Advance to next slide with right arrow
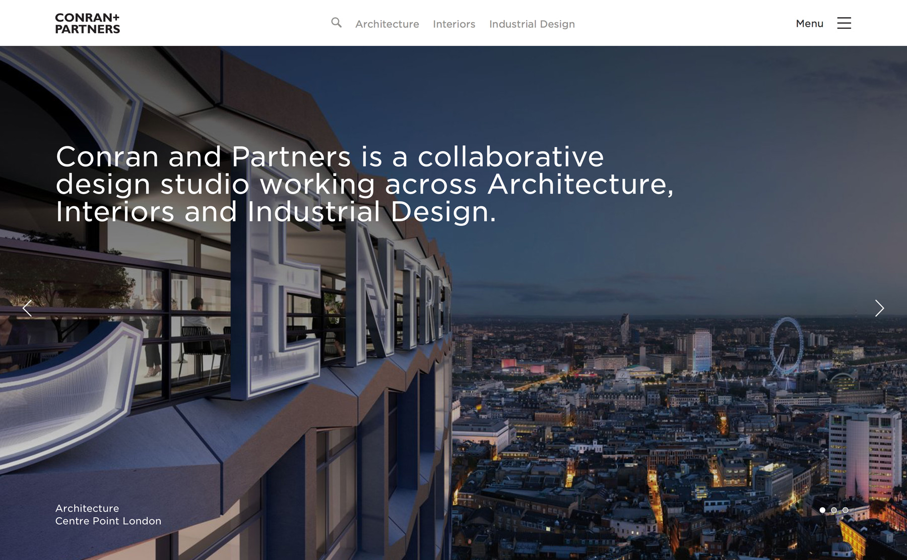This screenshot has height=560, width=907. click(x=879, y=308)
